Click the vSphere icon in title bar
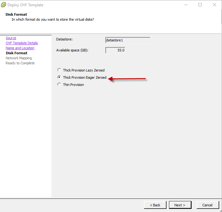222x212 pixels. [3, 5]
